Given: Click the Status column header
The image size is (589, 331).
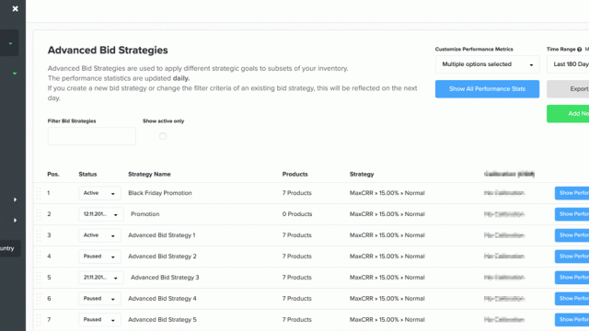Looking at the screenshot, I should pyautogui.click(x=87, y=174).
